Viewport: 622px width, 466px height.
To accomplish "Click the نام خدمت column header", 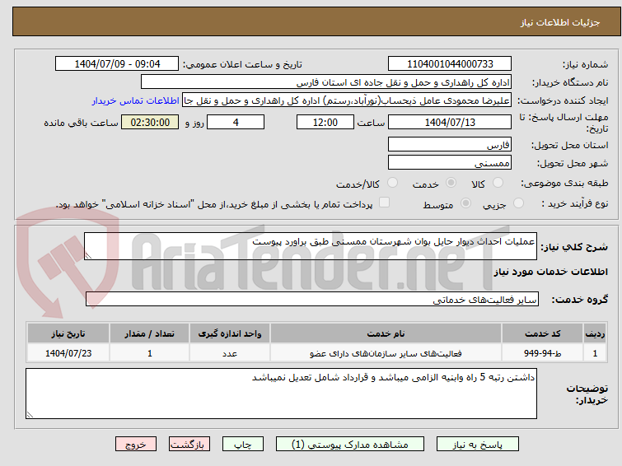I will 386,333.
